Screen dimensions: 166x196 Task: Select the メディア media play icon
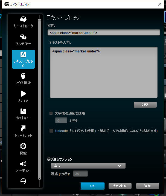click(x=23, y=94)
